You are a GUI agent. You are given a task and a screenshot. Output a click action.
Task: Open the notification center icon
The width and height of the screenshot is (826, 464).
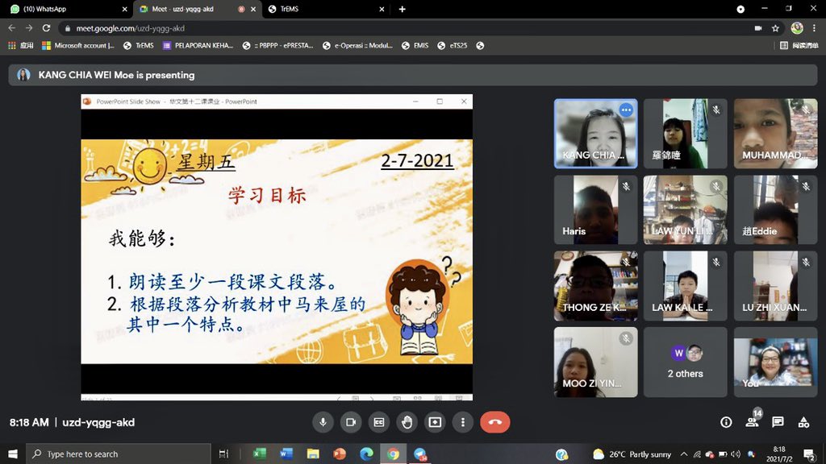click(809, 454)
